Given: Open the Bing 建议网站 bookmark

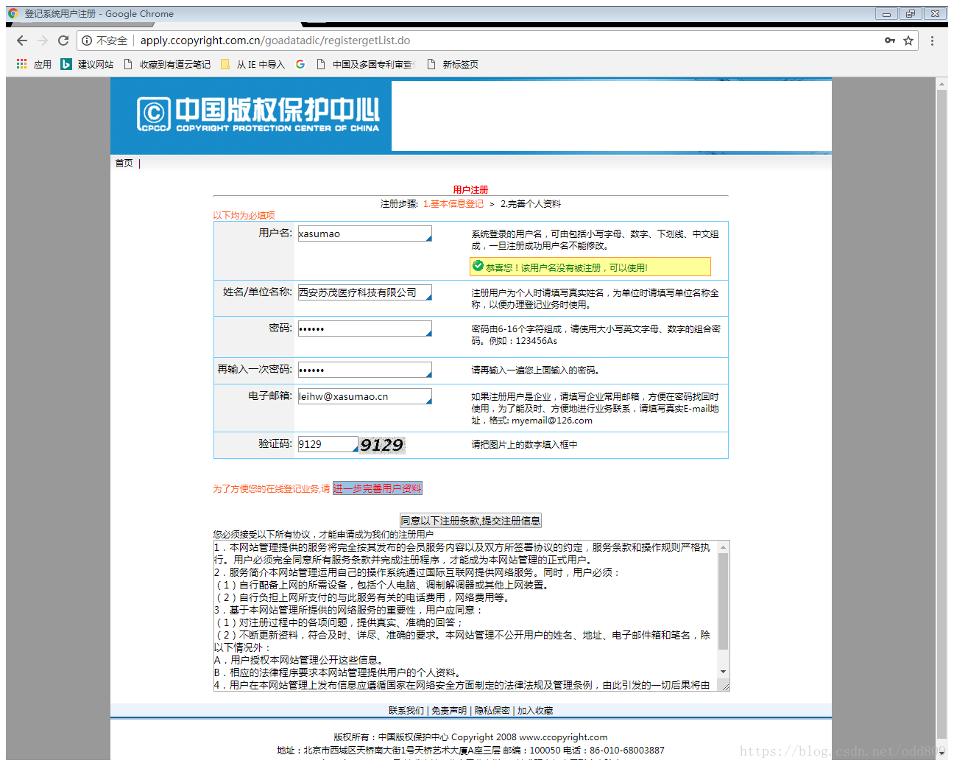Looking at the screenshot, I should [x=88, y=64].
